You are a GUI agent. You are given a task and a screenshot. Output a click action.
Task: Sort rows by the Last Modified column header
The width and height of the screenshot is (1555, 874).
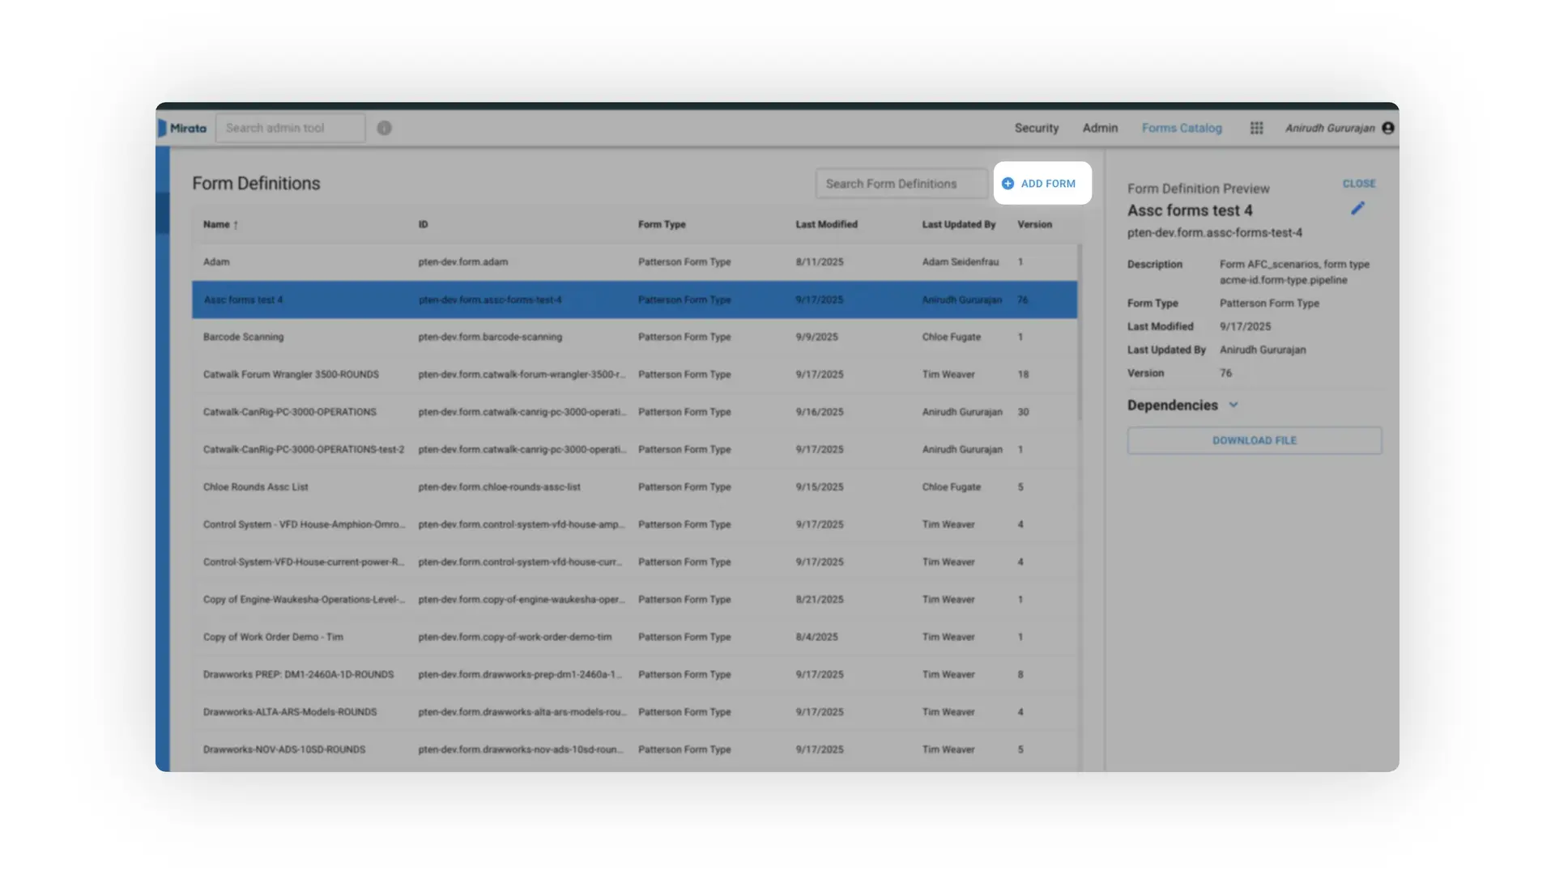(825, 224)
